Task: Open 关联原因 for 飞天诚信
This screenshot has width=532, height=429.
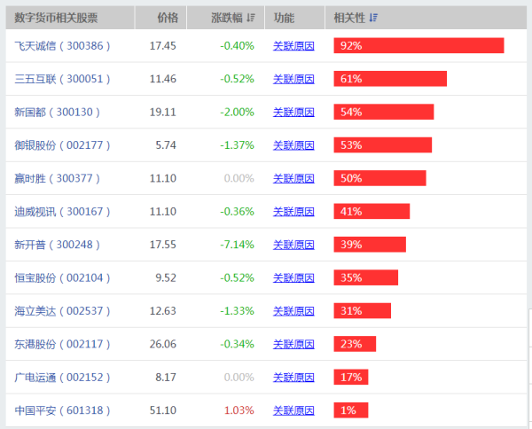Action: tap(293, 46)
